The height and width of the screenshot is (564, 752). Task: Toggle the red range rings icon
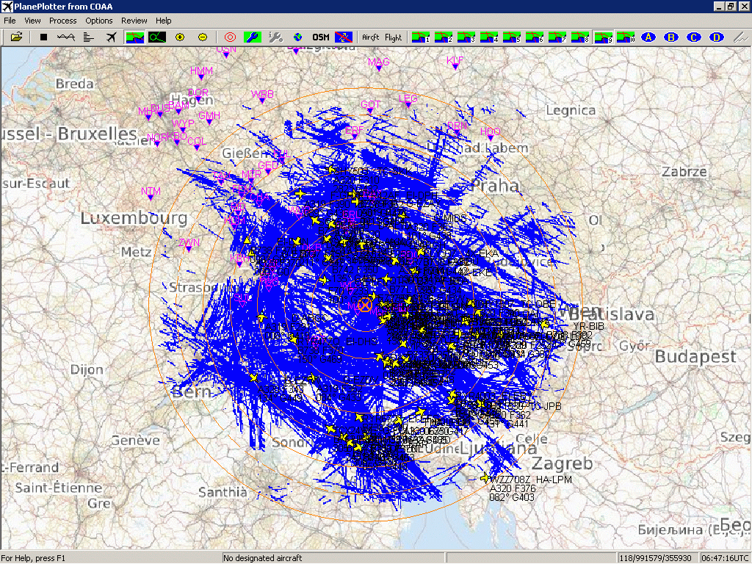click(230, 37)
